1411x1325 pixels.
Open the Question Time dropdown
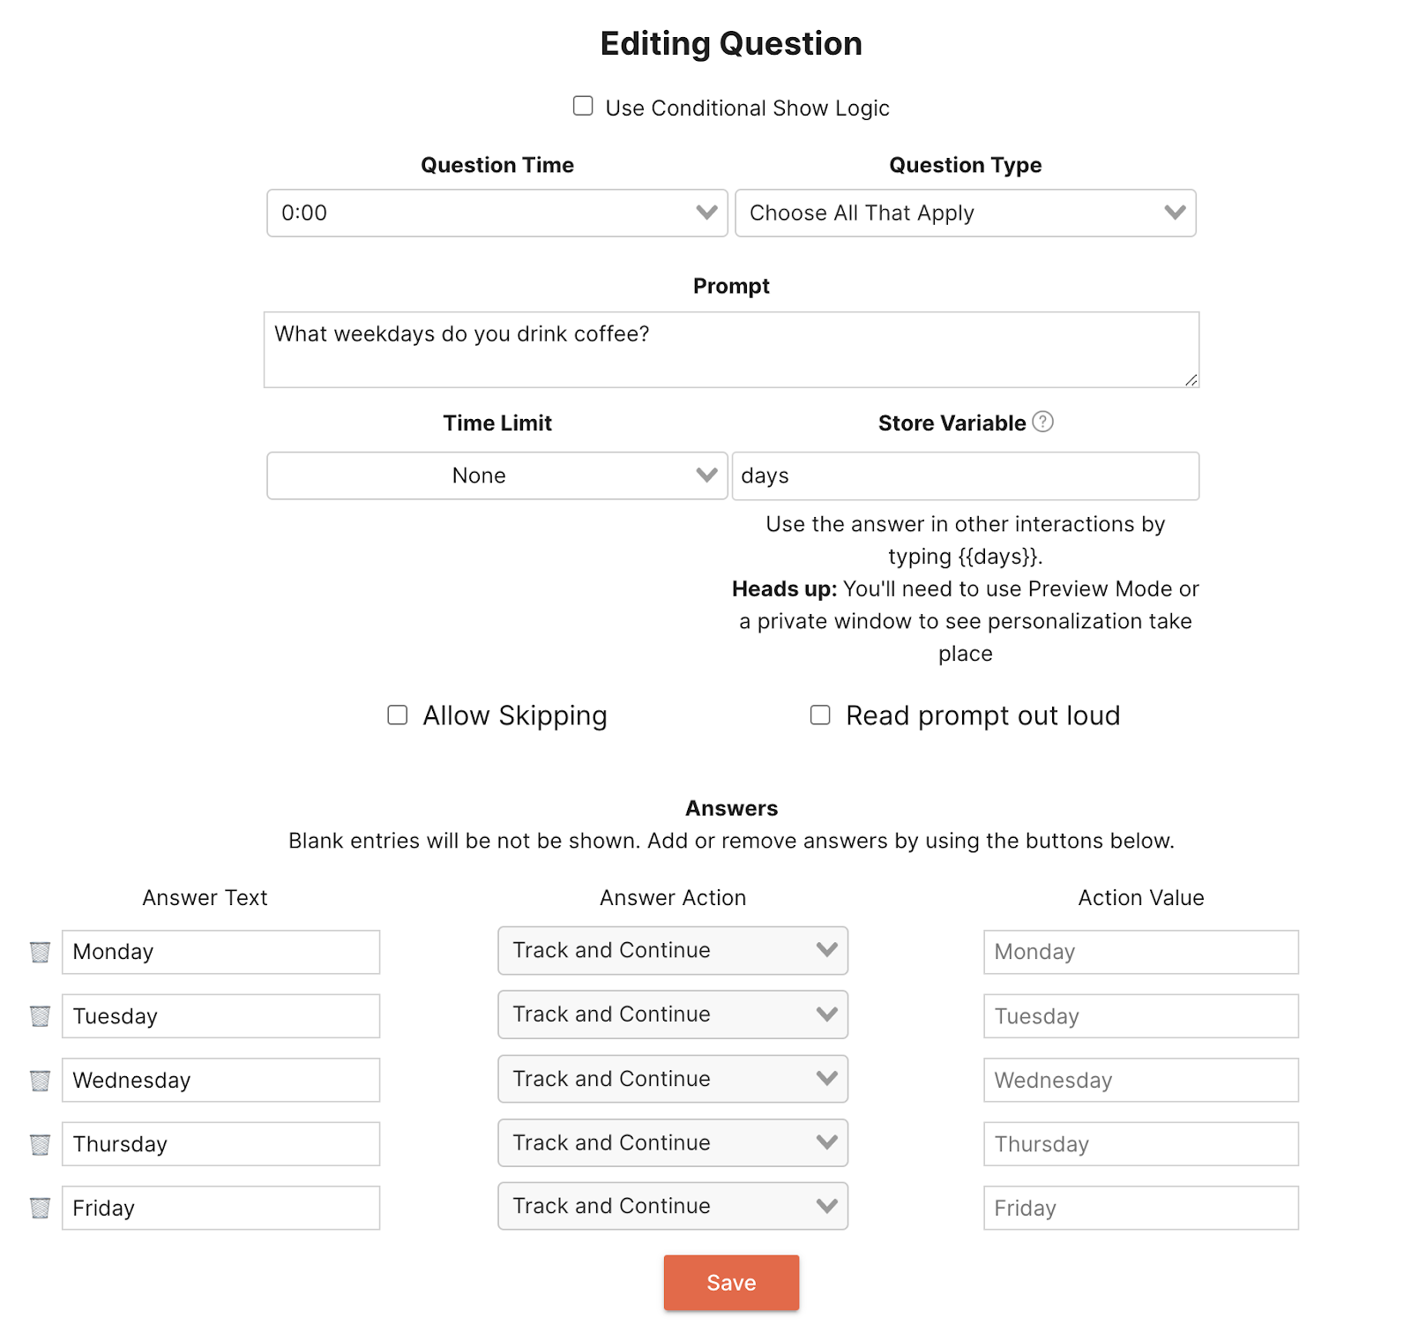tap(496, 213)
